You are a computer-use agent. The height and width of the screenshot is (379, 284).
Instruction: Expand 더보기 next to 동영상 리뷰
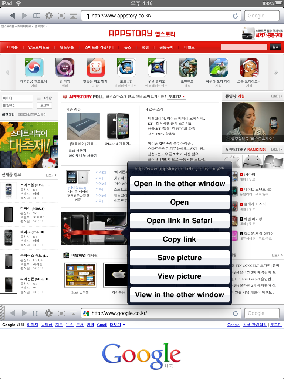[x=276, y=96]
